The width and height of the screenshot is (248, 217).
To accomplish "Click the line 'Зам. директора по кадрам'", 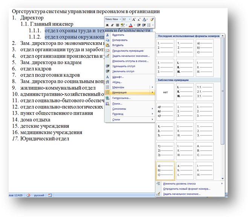I will click(51, 63).
